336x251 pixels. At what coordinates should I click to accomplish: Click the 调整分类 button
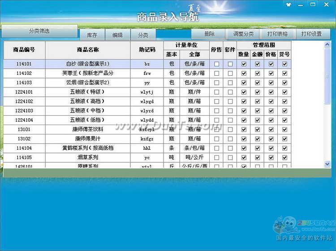coord(243,34)
